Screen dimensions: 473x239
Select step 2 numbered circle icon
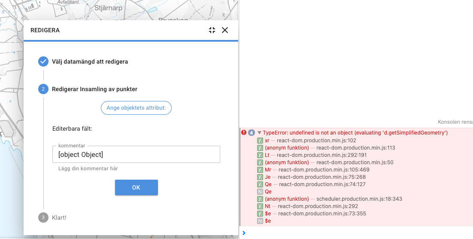point(43,89)
